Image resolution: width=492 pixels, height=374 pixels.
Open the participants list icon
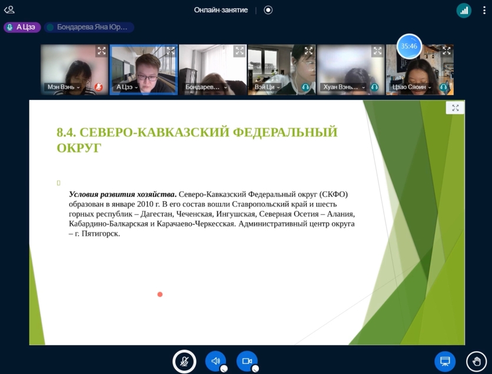9,9
